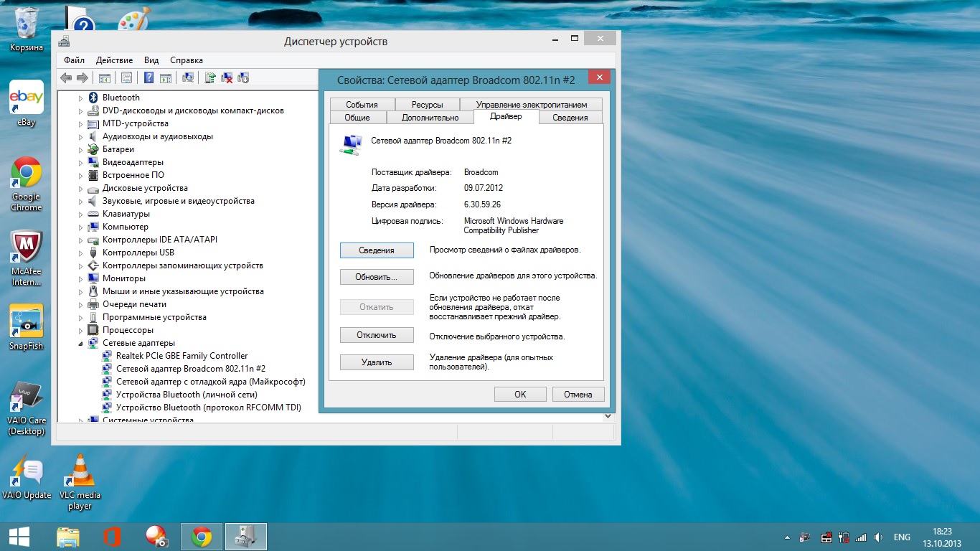This screenshot has width=980, height=551.
Task: Select the VAIO Care desktop icon
Action: (27, 409)
